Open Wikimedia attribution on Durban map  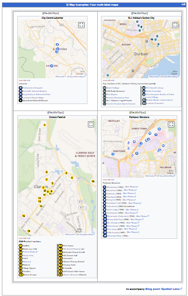(154, 77)
